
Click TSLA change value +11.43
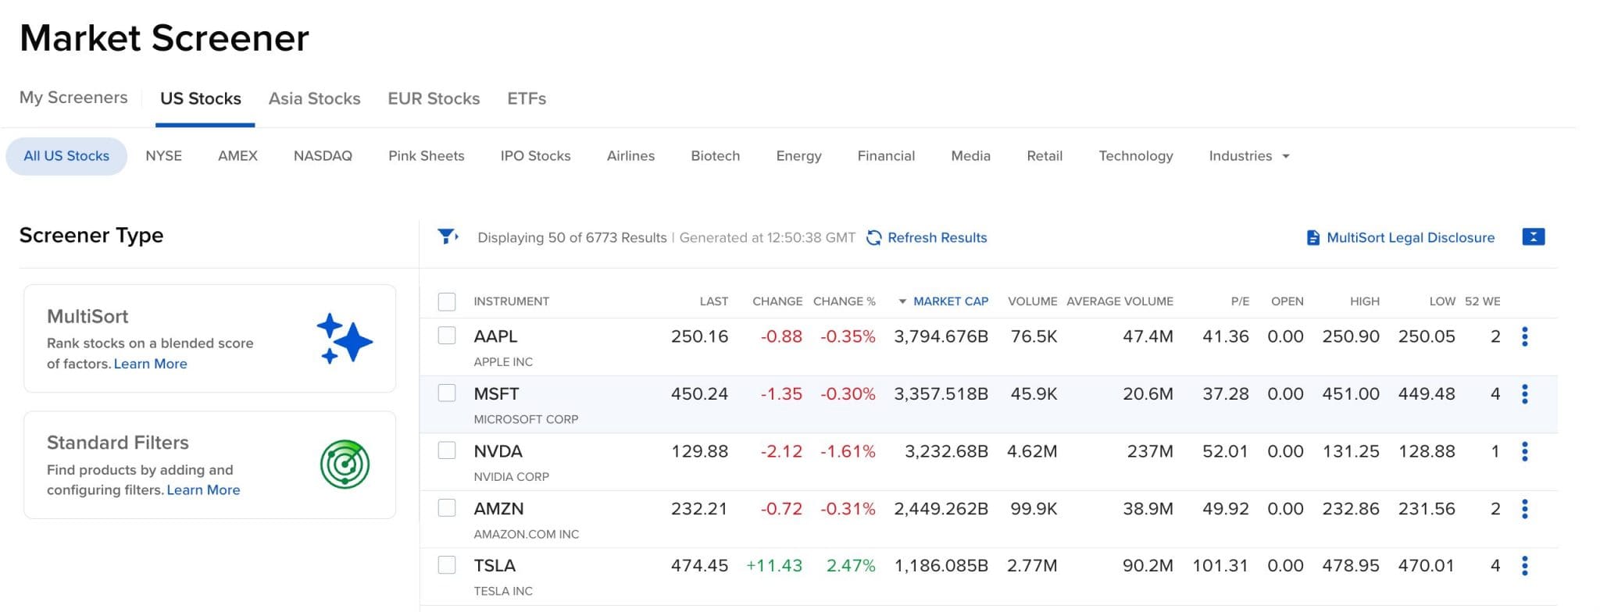774,566
